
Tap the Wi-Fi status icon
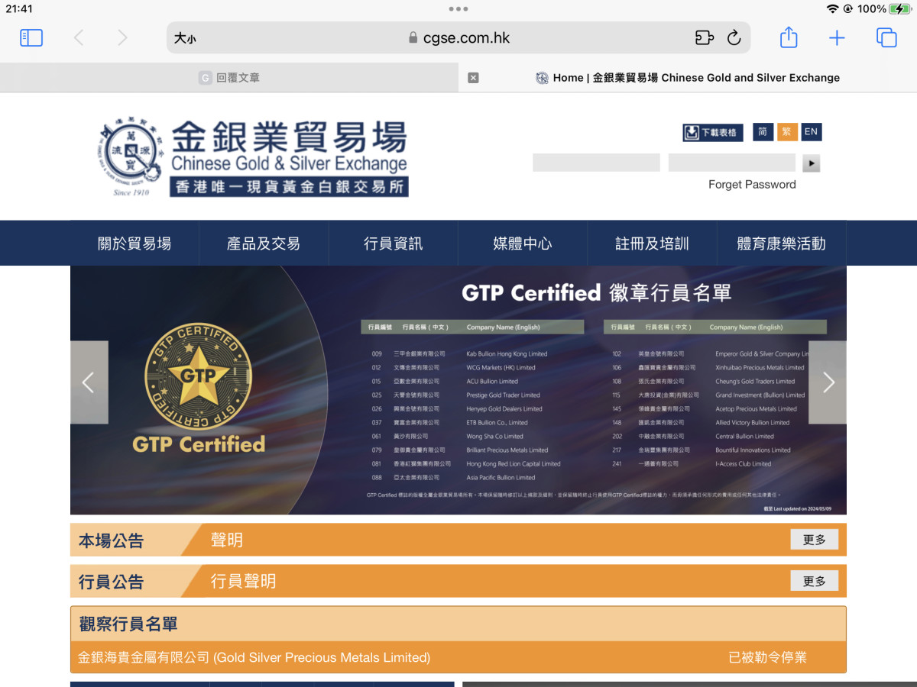point(832,9)
